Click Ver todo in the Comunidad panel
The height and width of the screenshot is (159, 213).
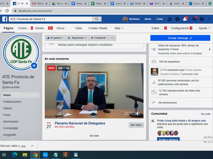pos(206,114)
